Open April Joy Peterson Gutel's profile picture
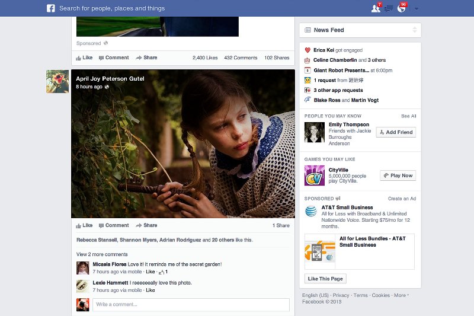 [57, 81]
